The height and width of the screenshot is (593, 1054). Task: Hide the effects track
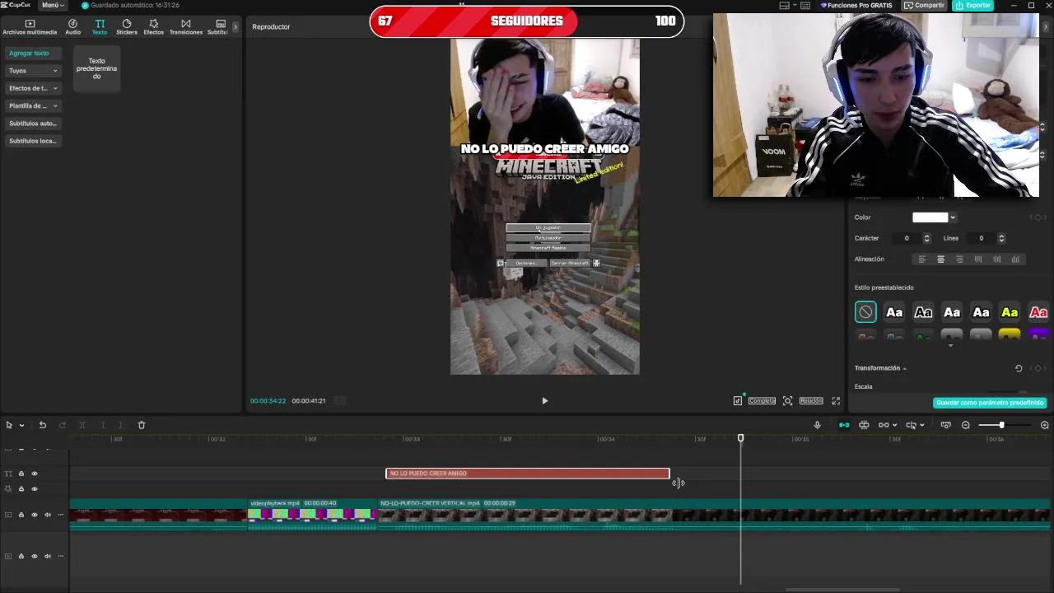35,489
